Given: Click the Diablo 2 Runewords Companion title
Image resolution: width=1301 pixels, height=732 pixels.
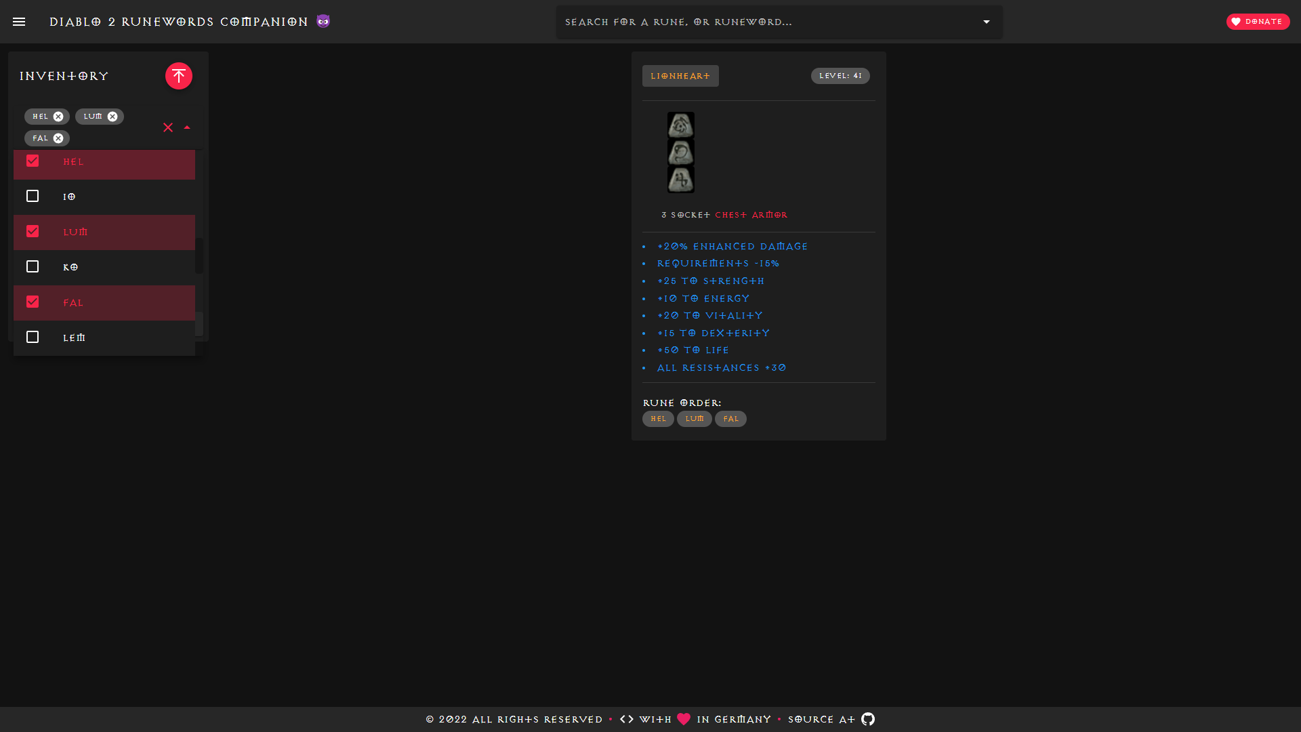Looking at the screenshot, I should 178,22.
